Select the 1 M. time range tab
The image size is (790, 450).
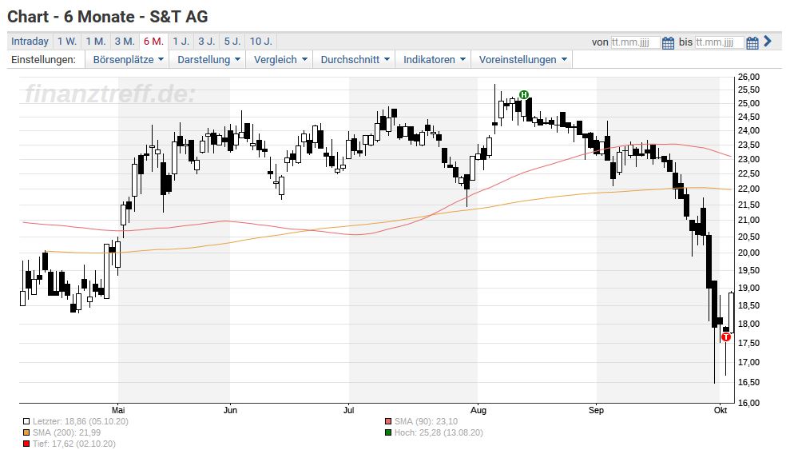[95, 42]
